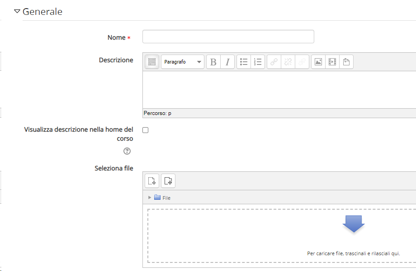This screenshot has width=416, height=271.
Task: Enable show description on course home
Action: click(x=146, y=130)
